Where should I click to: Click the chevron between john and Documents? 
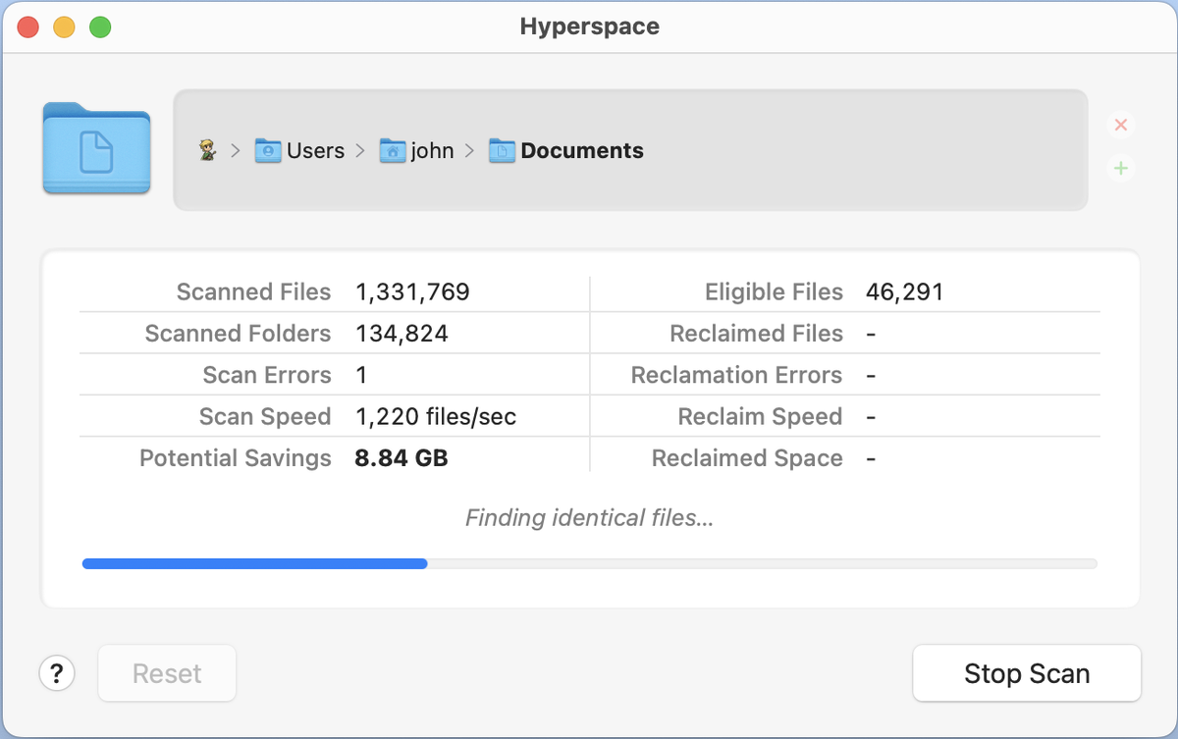469,150
